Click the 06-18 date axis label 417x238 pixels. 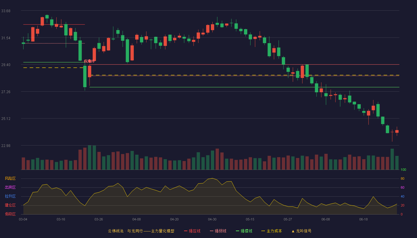(363, 219)
